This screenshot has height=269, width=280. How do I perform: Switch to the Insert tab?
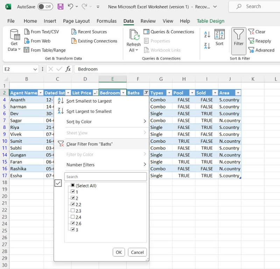[x=50, y=21]
